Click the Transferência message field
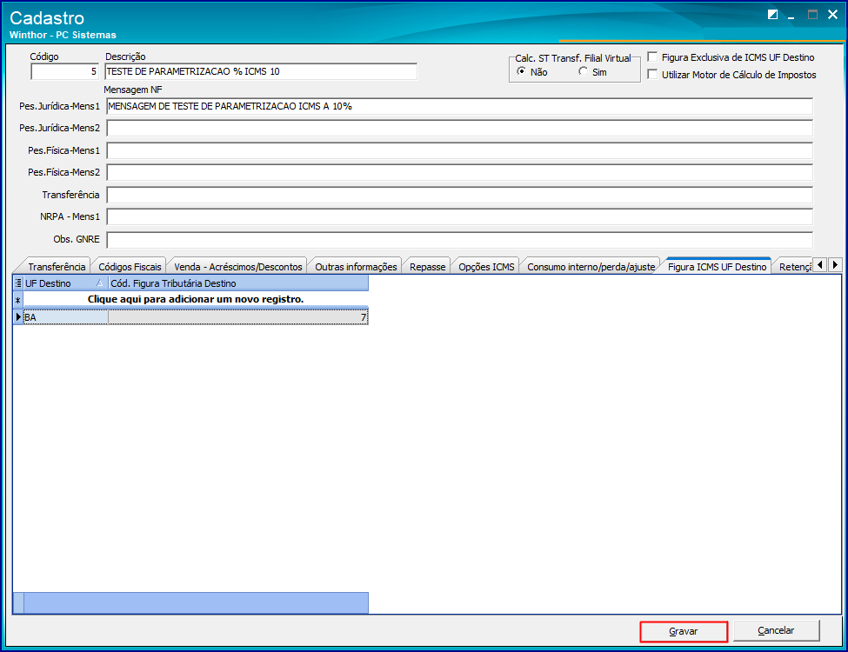The width and height of the screenshot is (848, 652). [460, 195]
